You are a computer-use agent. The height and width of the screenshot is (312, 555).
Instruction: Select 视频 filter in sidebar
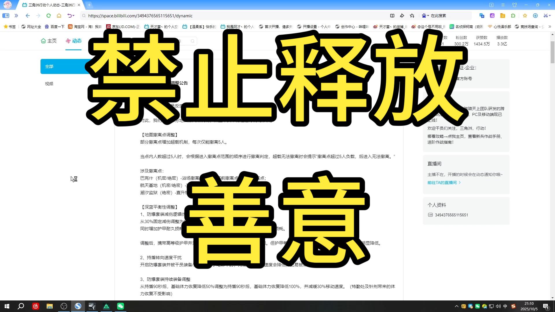pyautogui.click(x=49, y=84)
